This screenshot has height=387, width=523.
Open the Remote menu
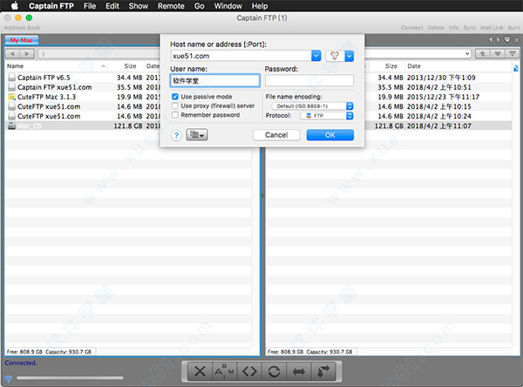tap(171, 6)
